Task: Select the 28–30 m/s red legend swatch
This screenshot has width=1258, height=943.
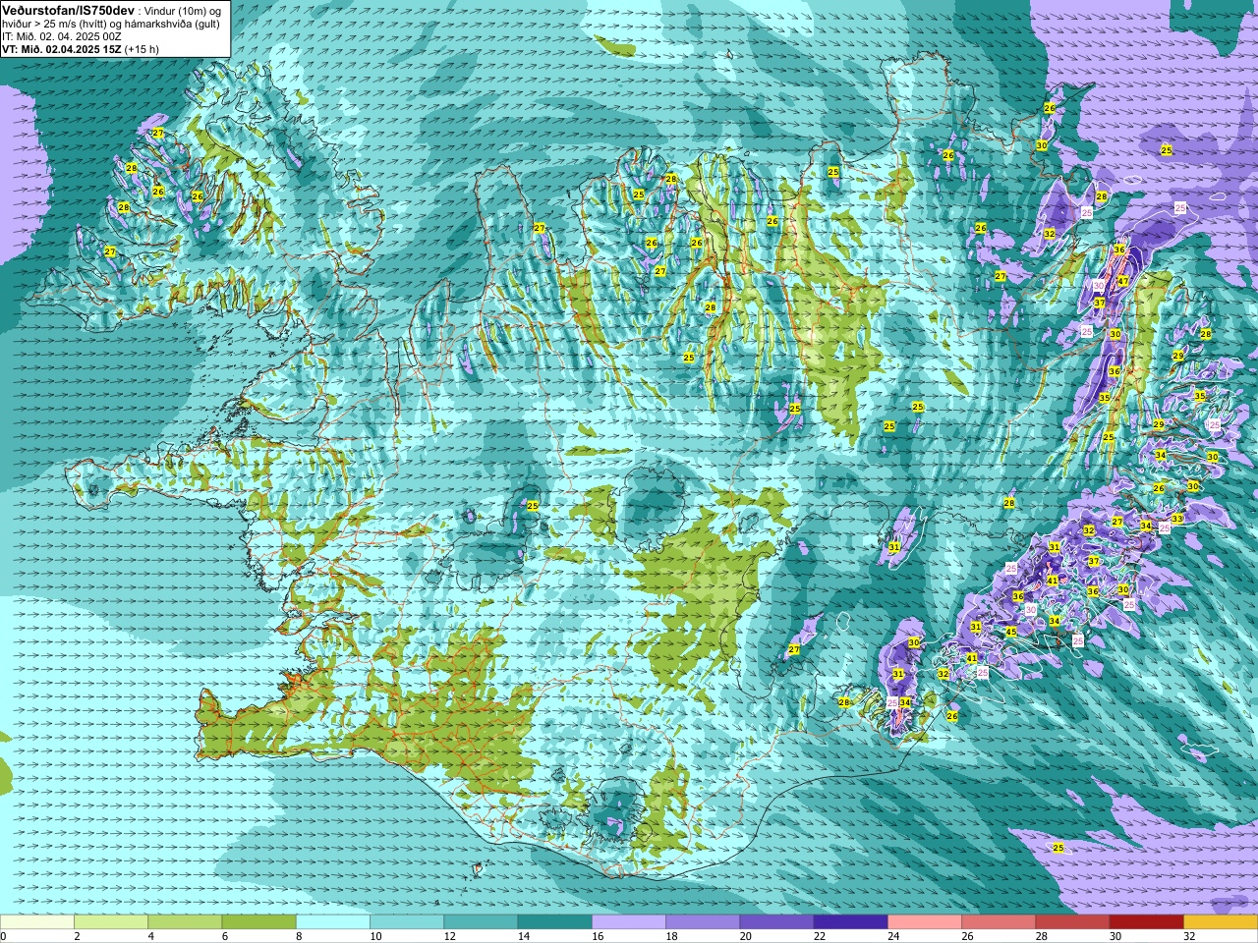Action: (x=1072, y=922)
